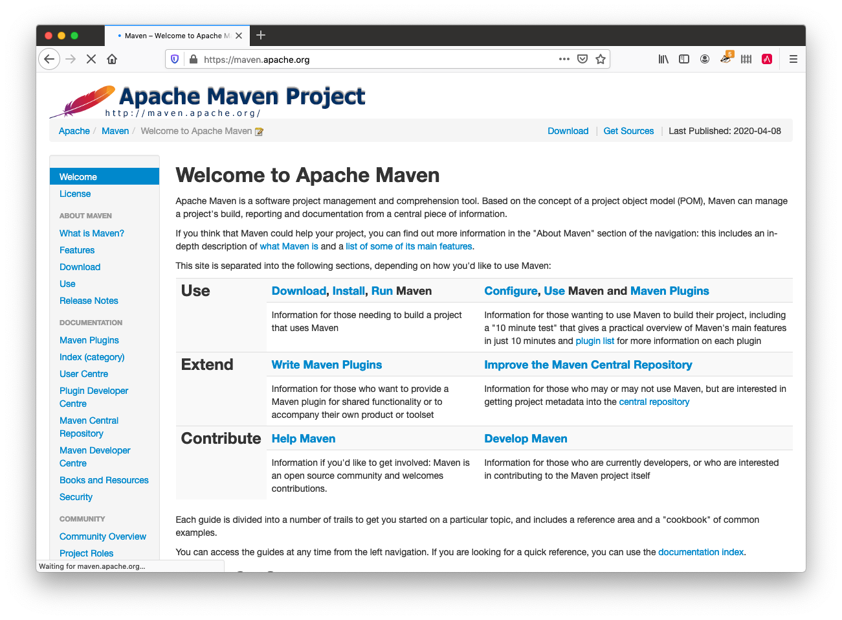The image size is (842, 620).
Task: Open a new browser tab
Action: point(261,35)
